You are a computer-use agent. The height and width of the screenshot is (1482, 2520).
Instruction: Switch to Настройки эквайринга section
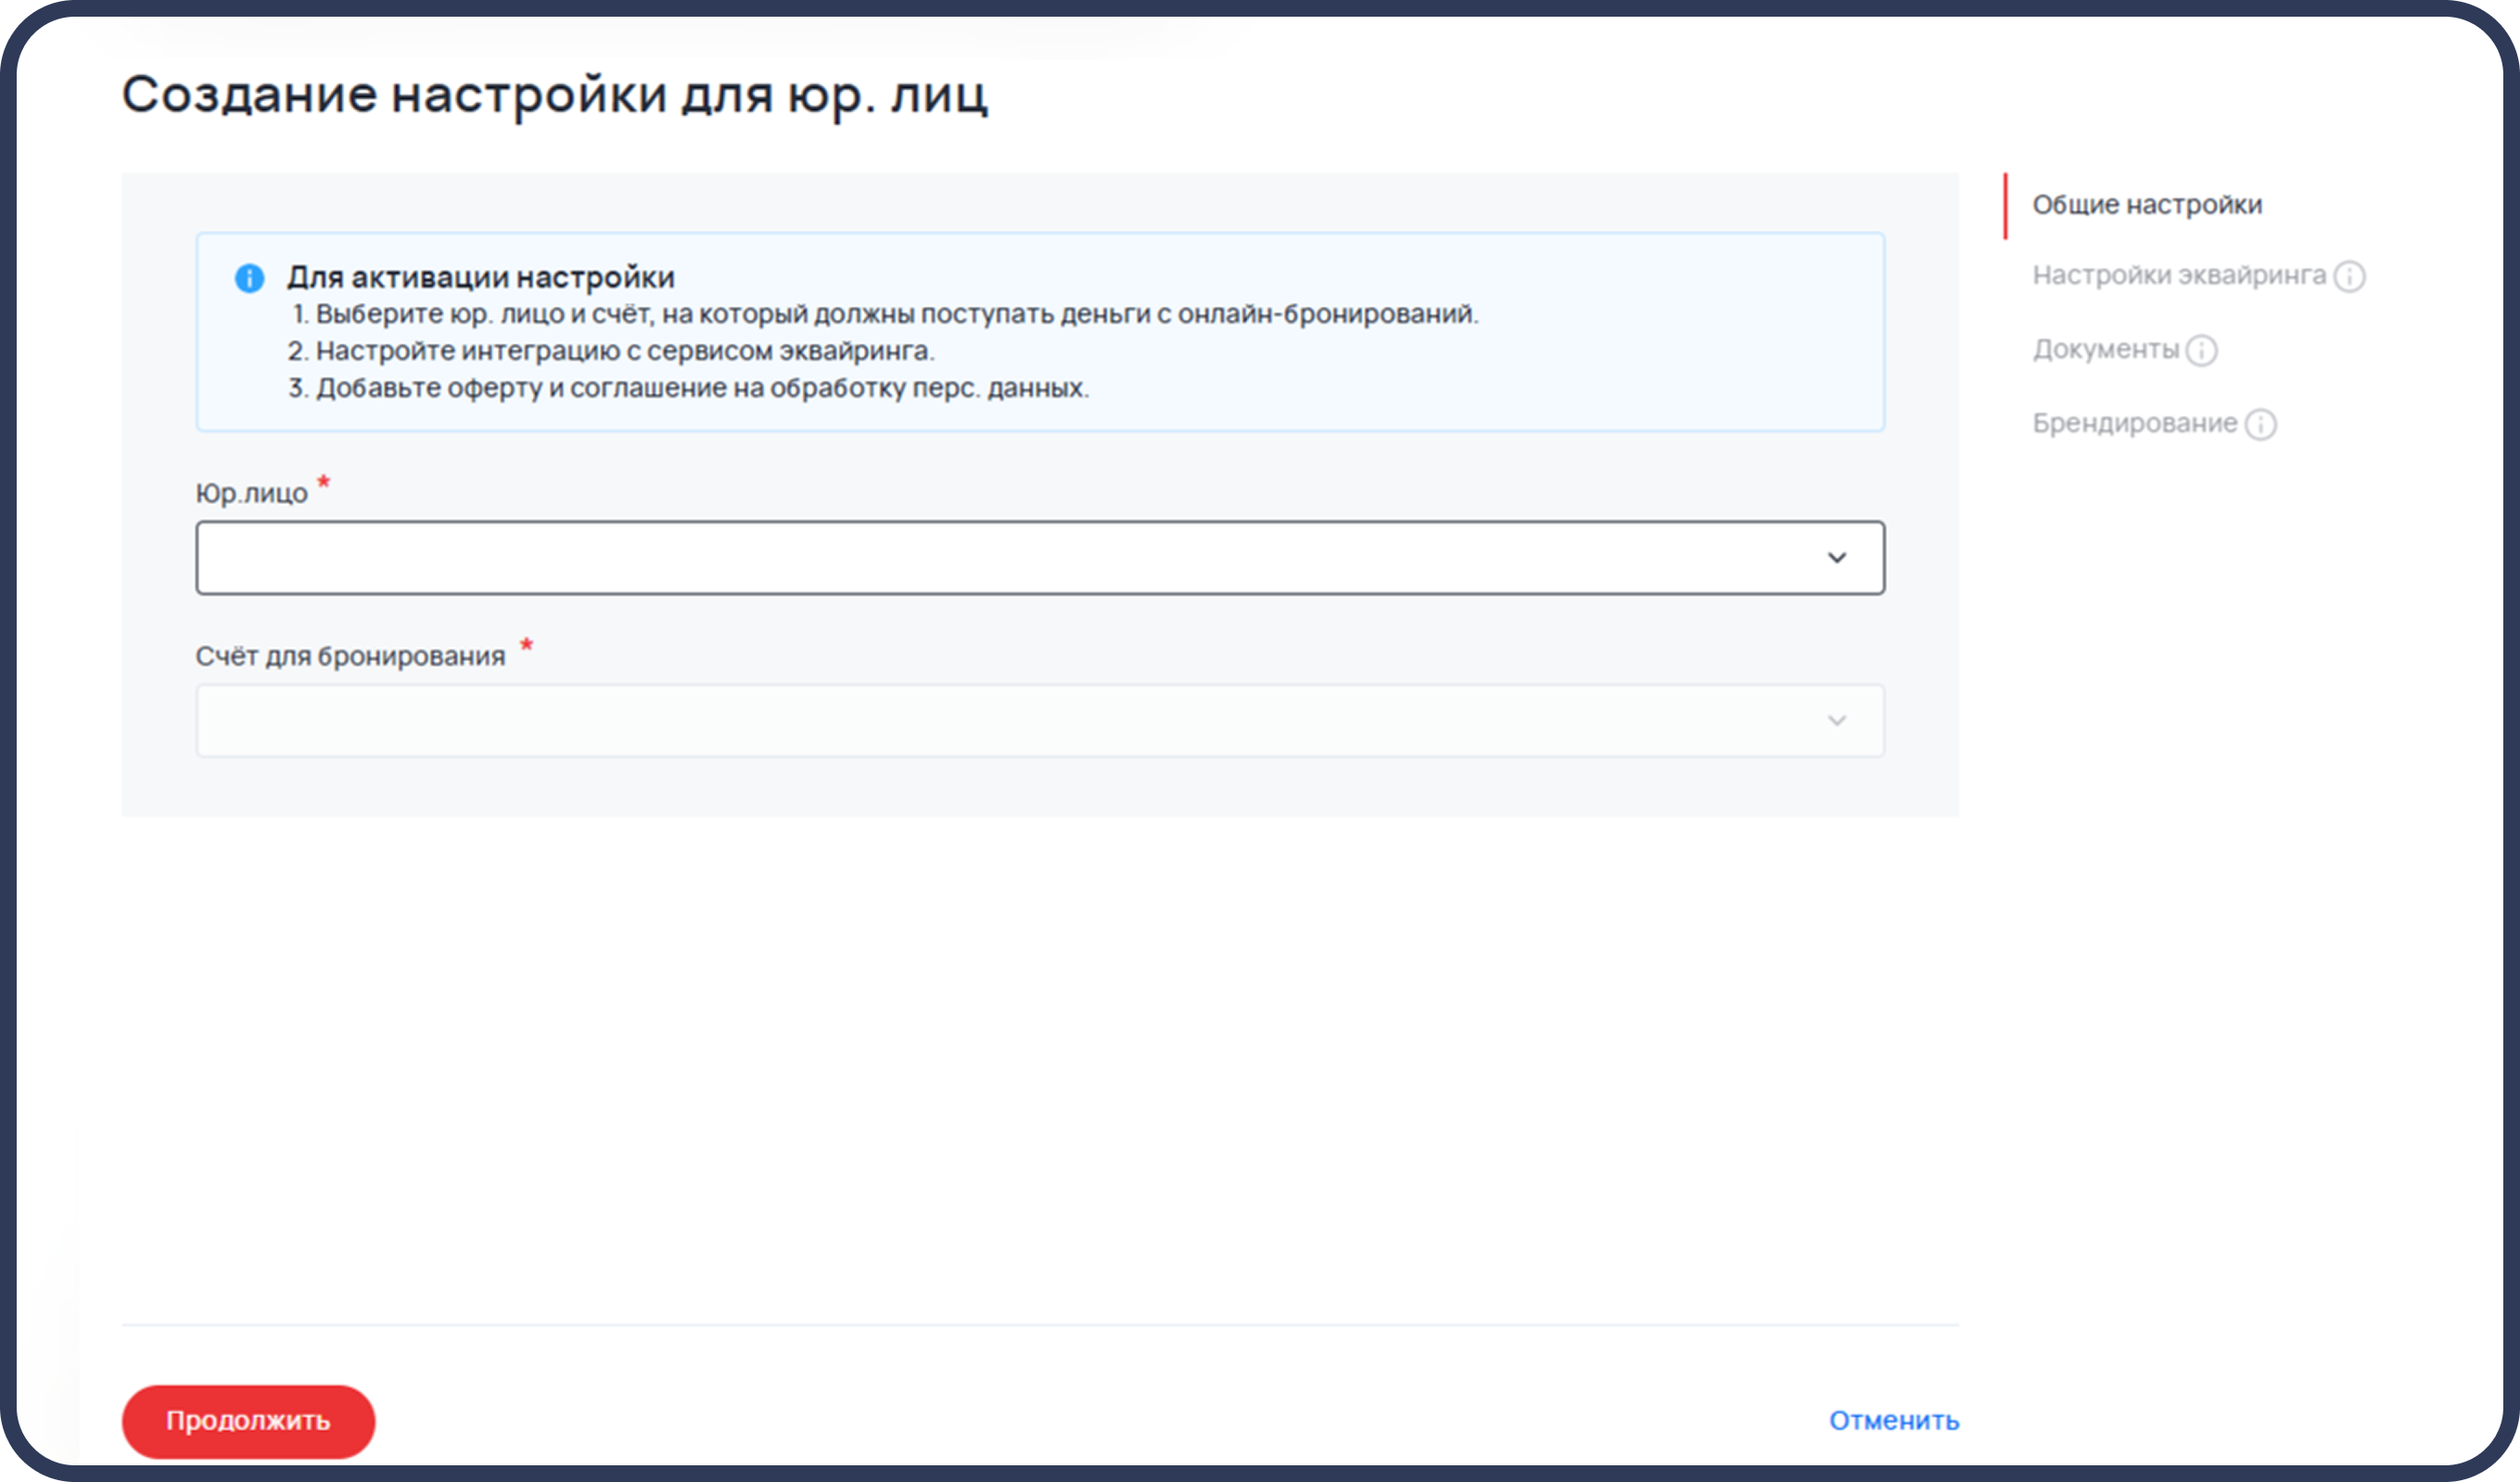(2179, 276)
